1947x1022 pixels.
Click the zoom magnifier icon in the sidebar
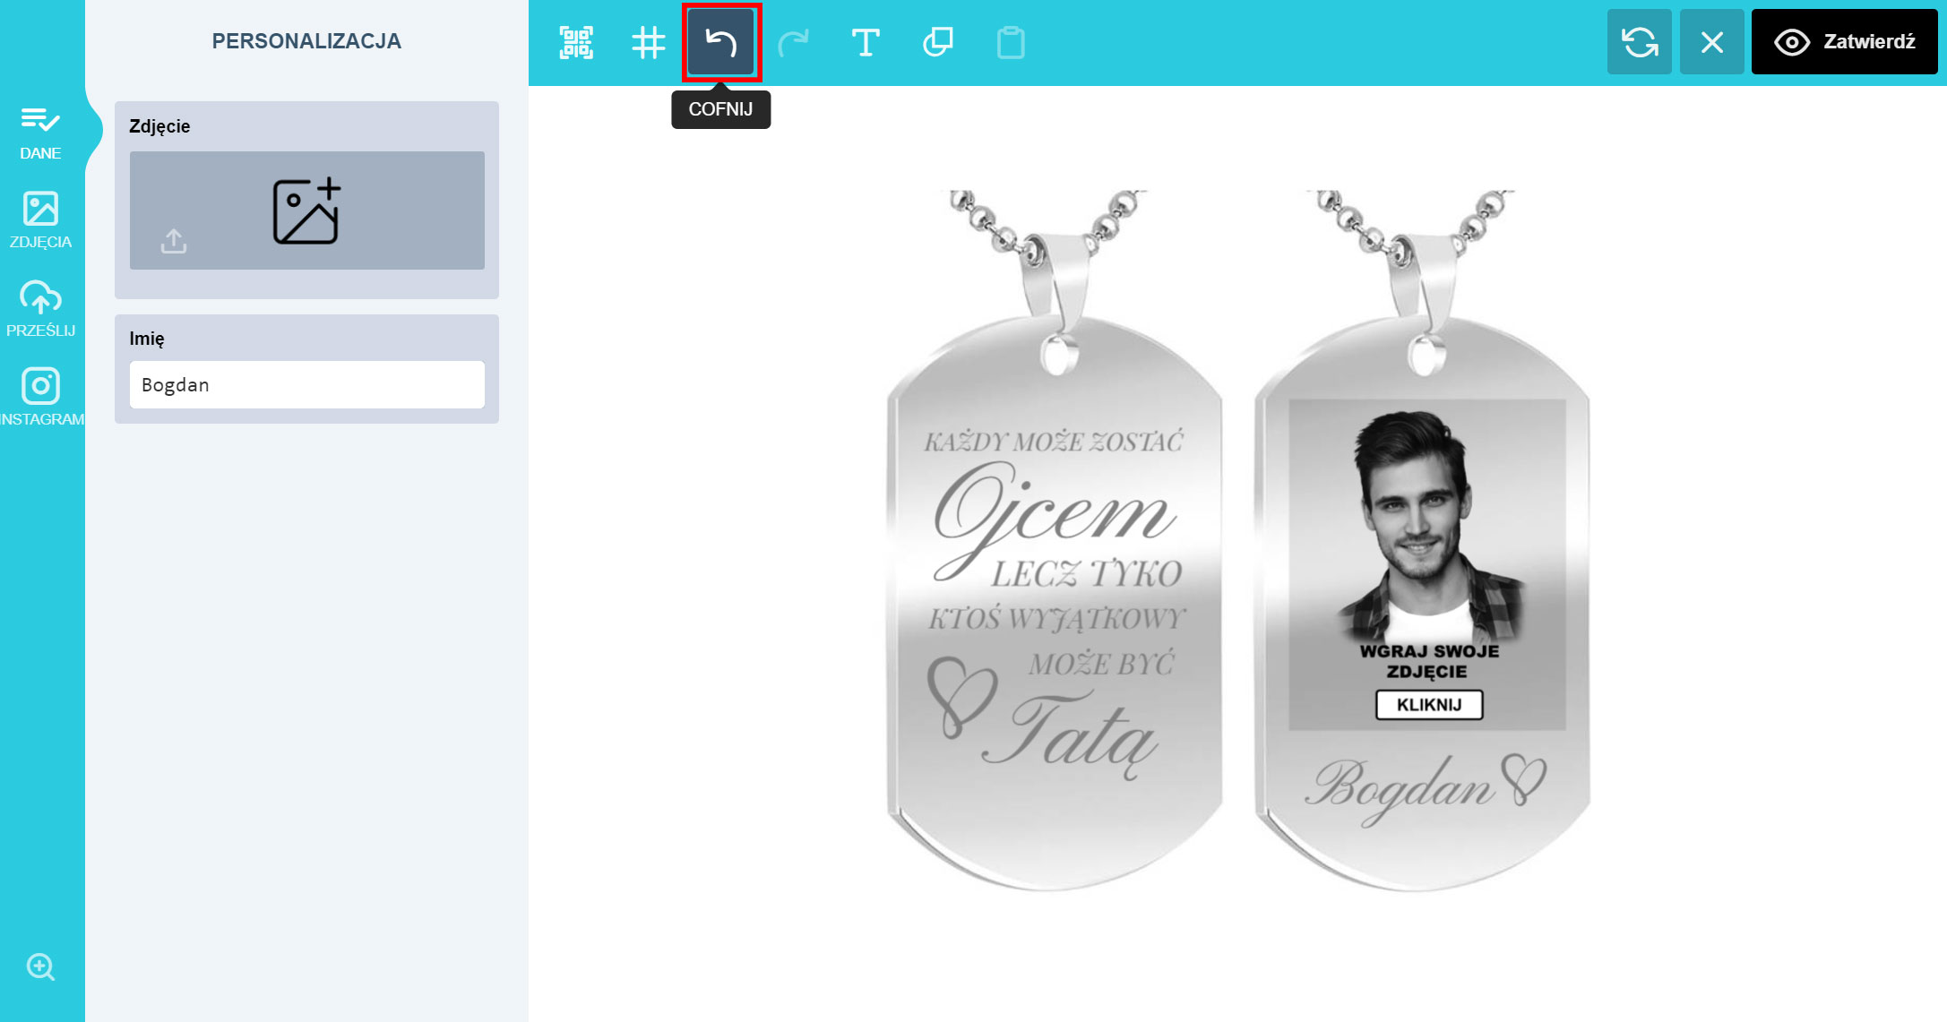40,966
